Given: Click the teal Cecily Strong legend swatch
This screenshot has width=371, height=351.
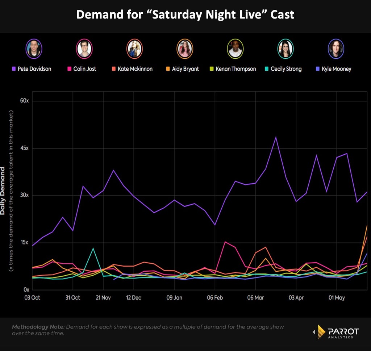Looking at the screenshot, I should [x=267, y=69].
